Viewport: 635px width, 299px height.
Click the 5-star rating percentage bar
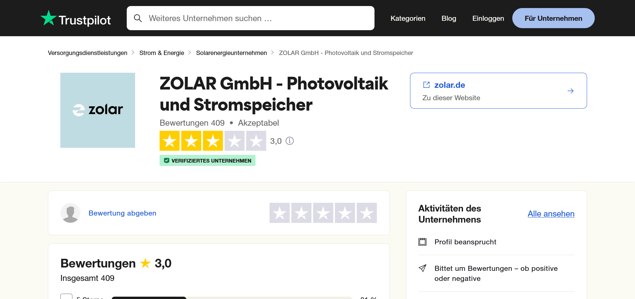(x=231, y=298)
